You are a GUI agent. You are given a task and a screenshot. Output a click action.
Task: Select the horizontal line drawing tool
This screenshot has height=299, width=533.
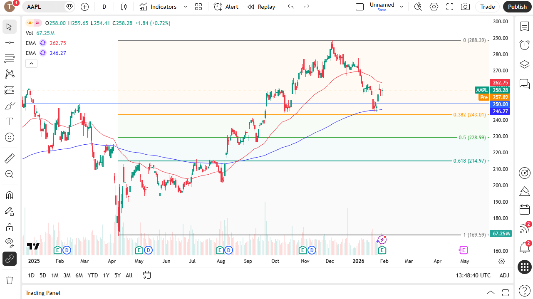(x=9, y=42)
